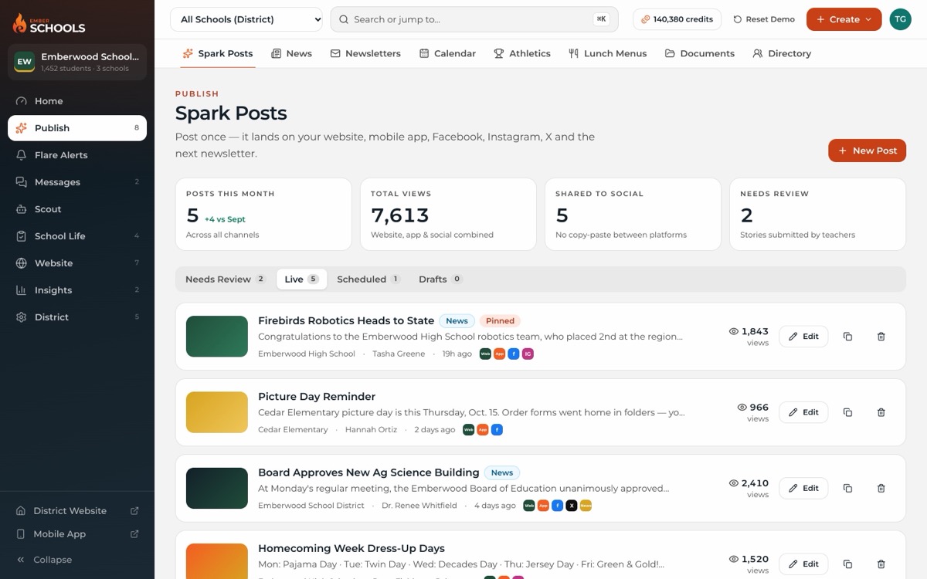Open the Firebirds Robotics Heads to State title

pyautogui.click(x=346, y=320)
